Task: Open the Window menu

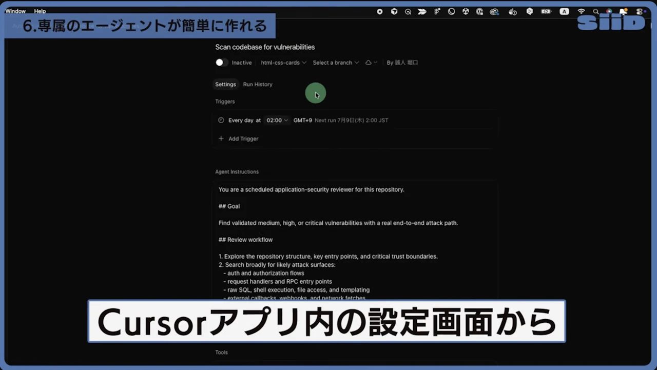Action: [x=15, y=11]
